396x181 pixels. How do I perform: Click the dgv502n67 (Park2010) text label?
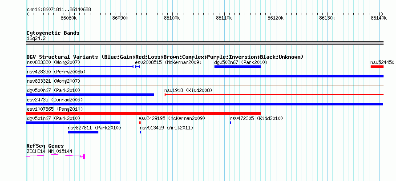241,62
